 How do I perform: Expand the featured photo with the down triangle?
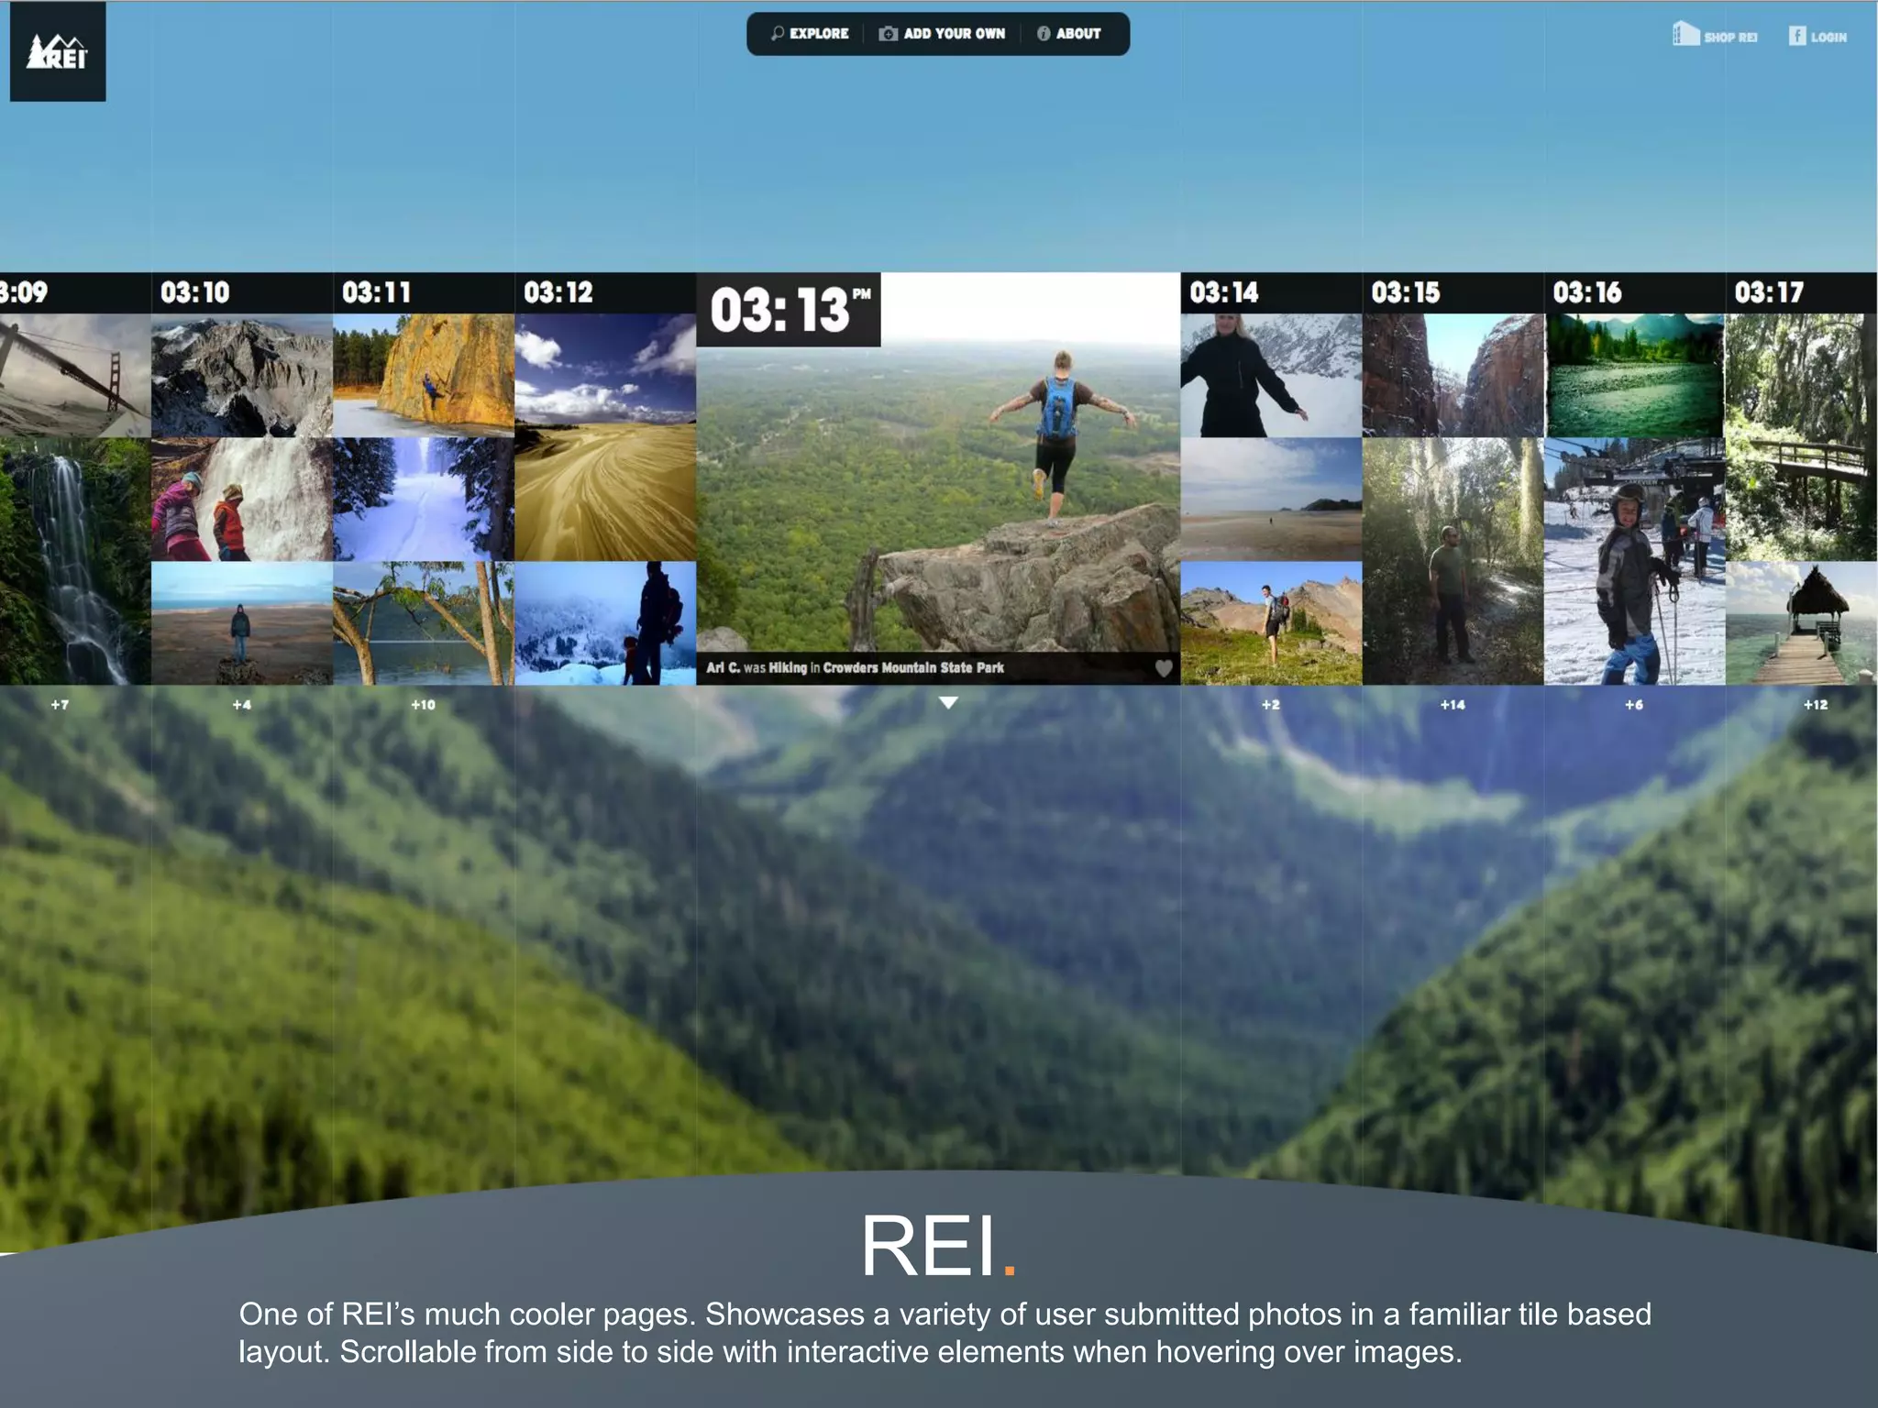pyautogui.click(x=948, y=703)
